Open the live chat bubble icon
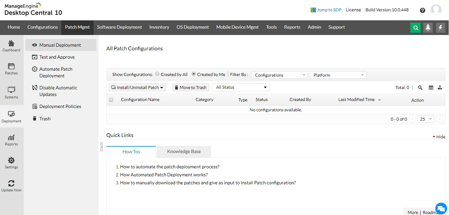This screenshot has height=215, width=449. [441, 208]
